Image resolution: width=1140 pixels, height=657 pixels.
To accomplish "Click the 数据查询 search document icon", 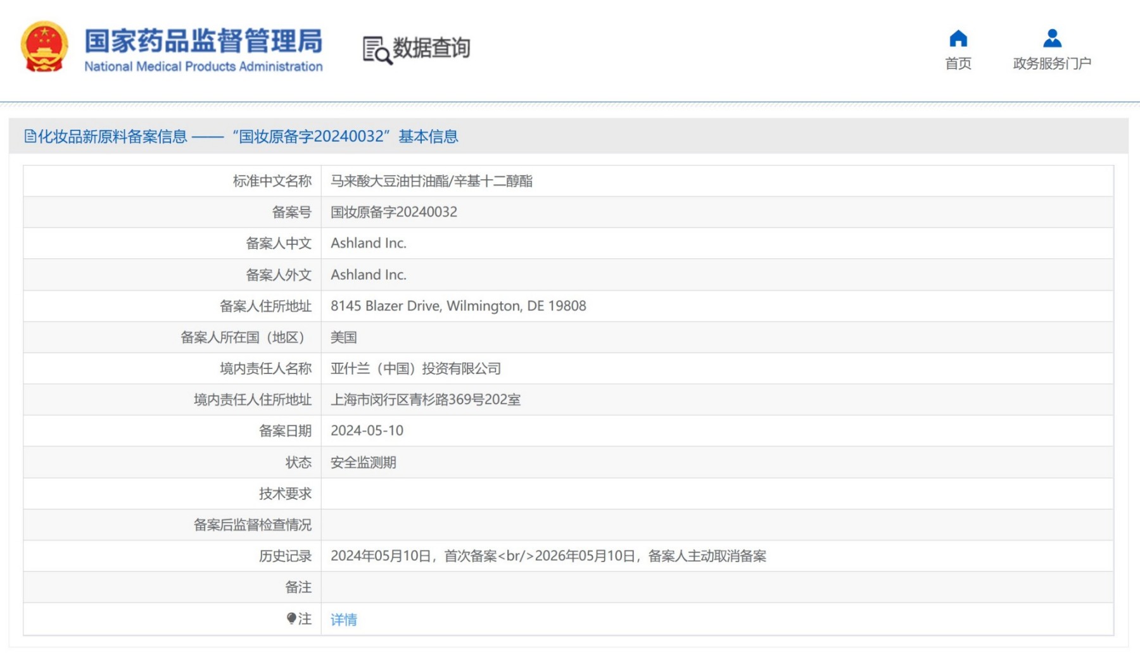I will [x=377, y=50].
